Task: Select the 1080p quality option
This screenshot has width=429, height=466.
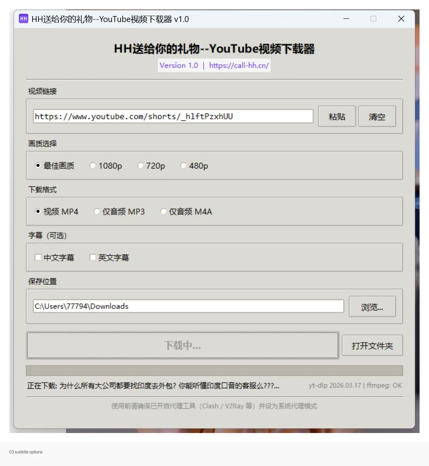Action: (93, 165)
